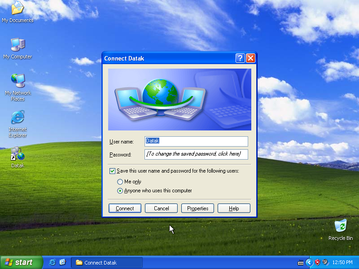Click the Password field

click(196, 154)
